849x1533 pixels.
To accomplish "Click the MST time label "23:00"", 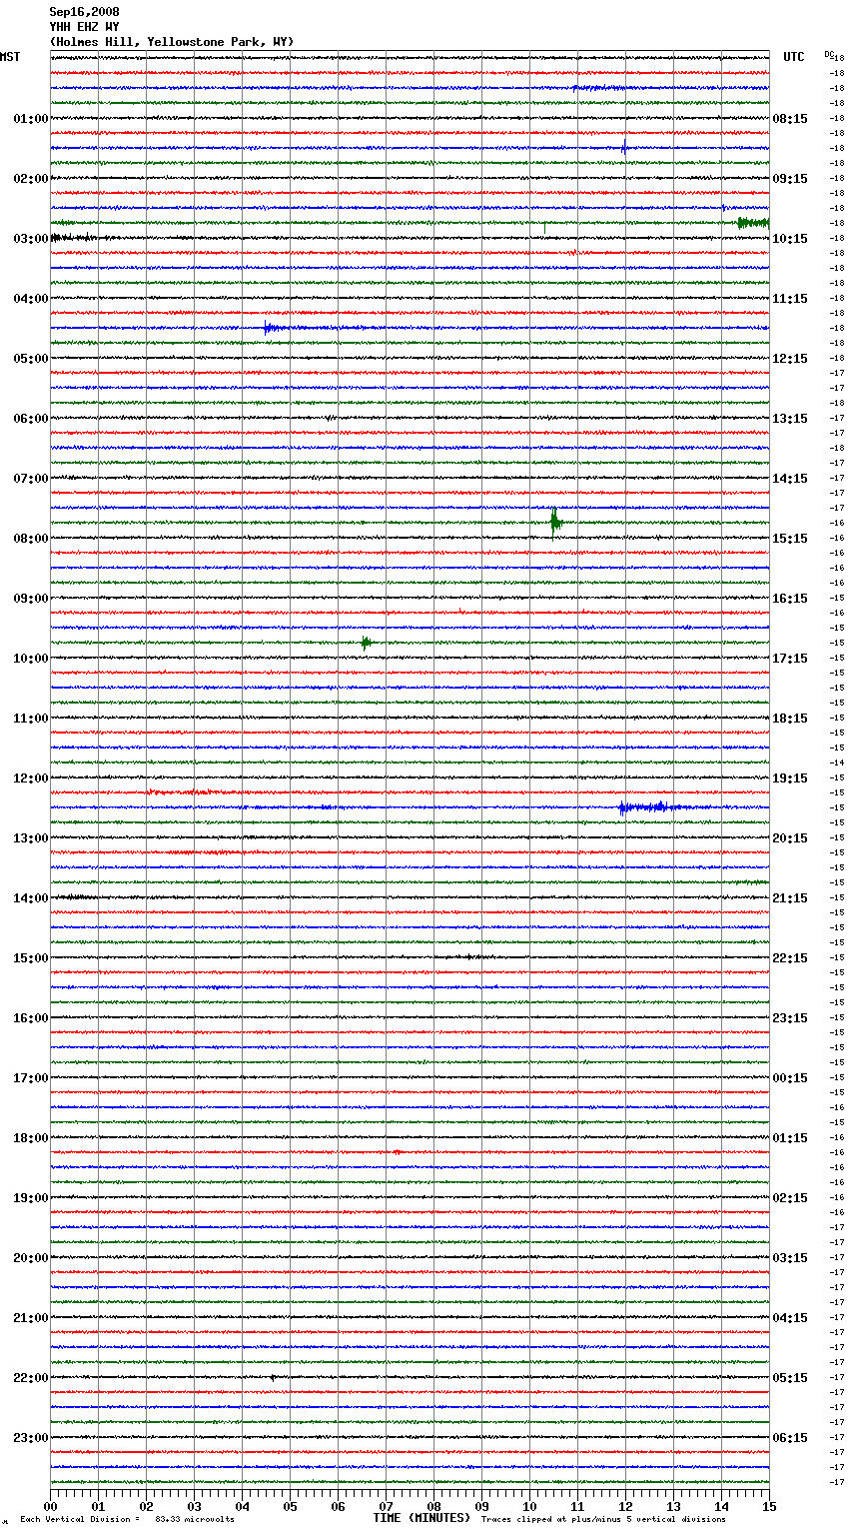I will click(x=31, y=1438).
